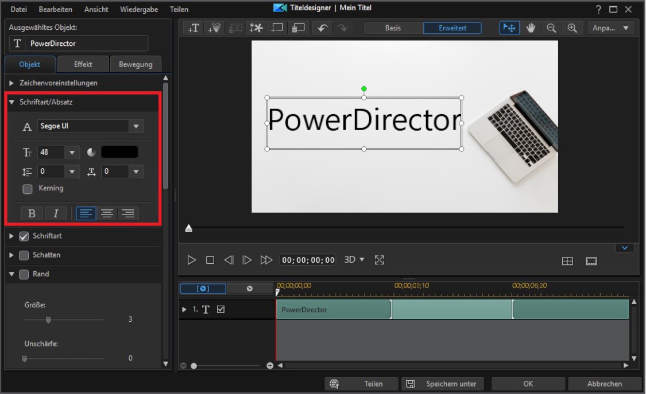646x394 pixels.
Task: Select the Objekt tab
Action: [30, 65]
